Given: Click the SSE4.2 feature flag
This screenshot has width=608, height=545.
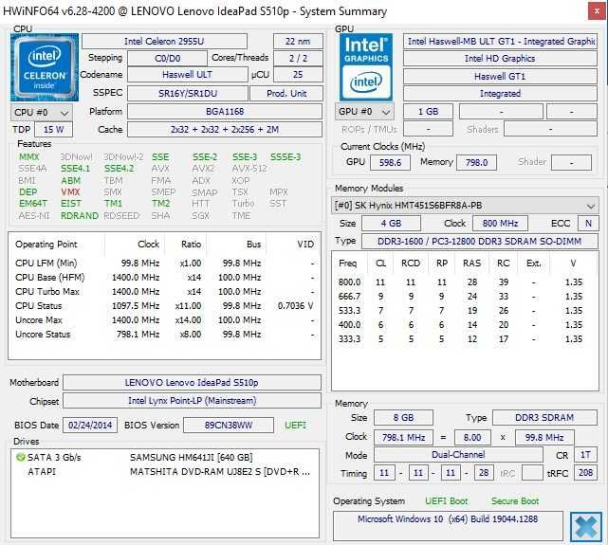Looking at the screenshot, I should pos(120,169).
